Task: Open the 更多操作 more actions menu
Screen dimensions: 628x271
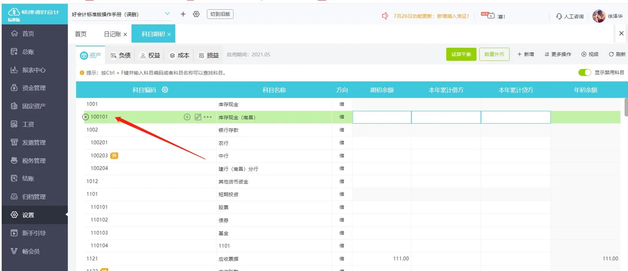Action: point(558,54)
